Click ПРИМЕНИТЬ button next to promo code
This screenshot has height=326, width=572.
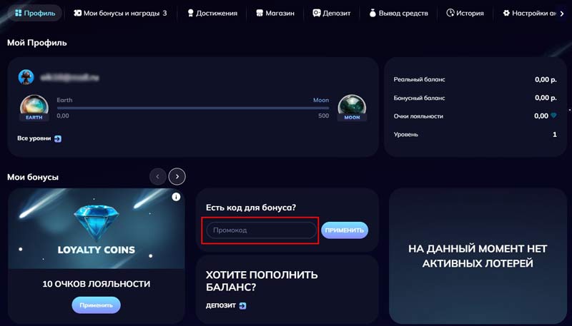pyautogui.click(x=345, y=230)
